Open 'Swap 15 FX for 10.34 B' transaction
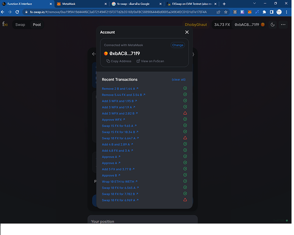The height and width of the screenshot is (235, 294). tap(120, 132)
